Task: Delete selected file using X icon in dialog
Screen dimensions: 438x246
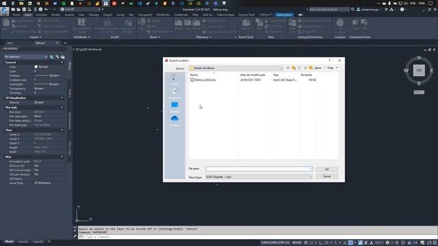Action: (305, 68)
